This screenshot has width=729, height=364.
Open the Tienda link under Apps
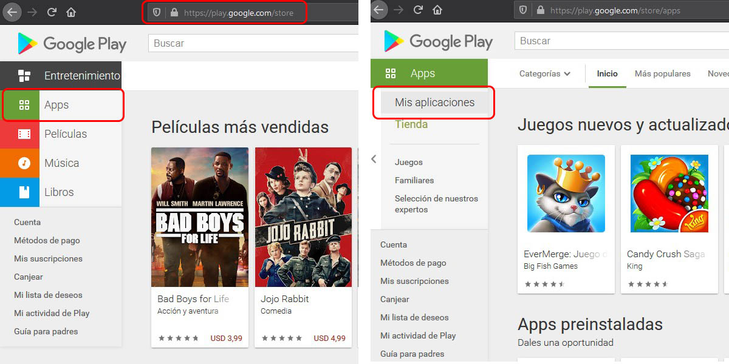[411, 124]
